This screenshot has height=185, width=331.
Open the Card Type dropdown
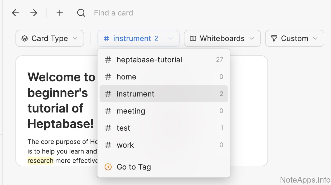pyautogui.click(x=50, y=39)
